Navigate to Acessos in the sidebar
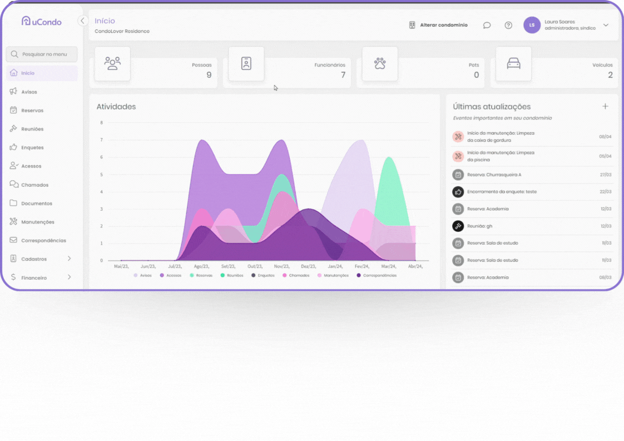This screenshot has width=624, height=441. [42, 166]
